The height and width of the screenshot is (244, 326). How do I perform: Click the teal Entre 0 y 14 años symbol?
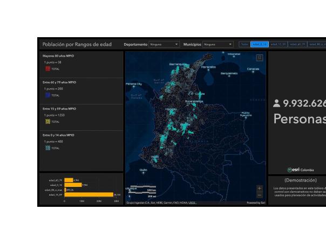48,148
